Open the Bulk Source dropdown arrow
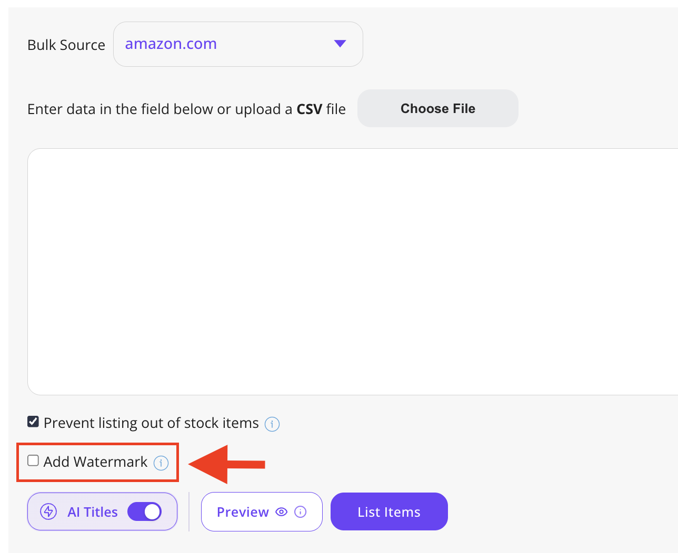This screenshot has height=553, width=678. click(x=340, y=44)
